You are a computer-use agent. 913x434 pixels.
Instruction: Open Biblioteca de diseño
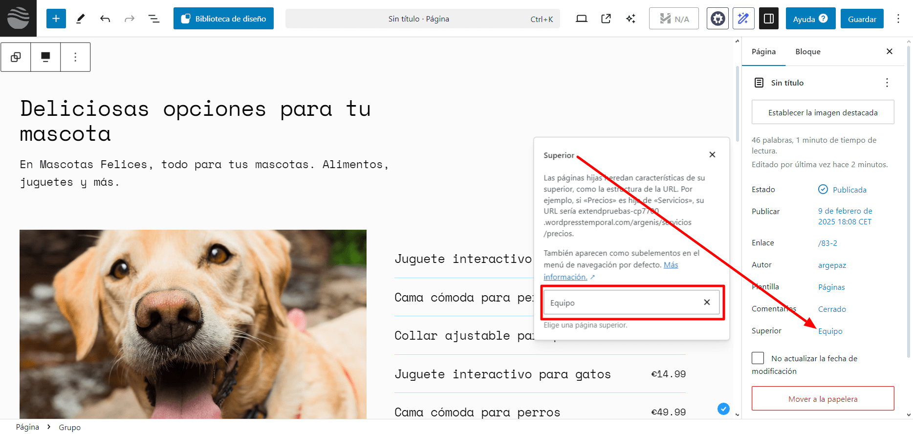pyautogui.click(x=223, y=19)
